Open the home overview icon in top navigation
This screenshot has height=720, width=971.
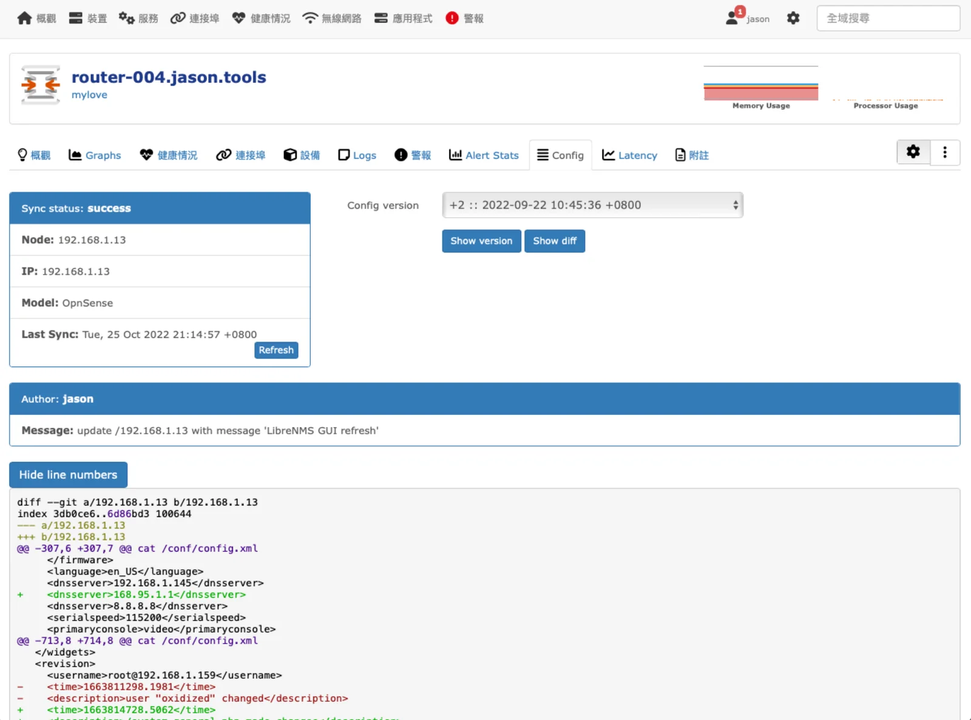point(24,18)
